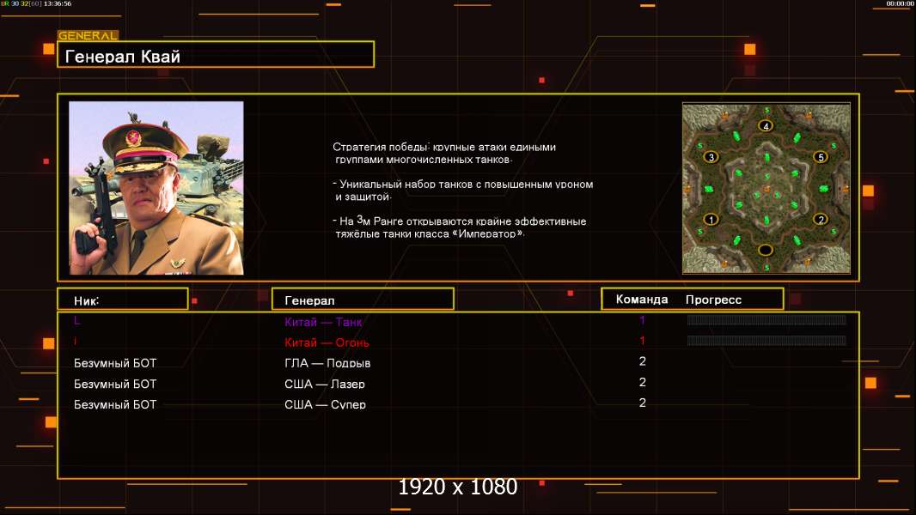916x515 pixels.
Task: Select 'Безумный БОТ' in the США — Лазер row
Action: click(115, 385)
